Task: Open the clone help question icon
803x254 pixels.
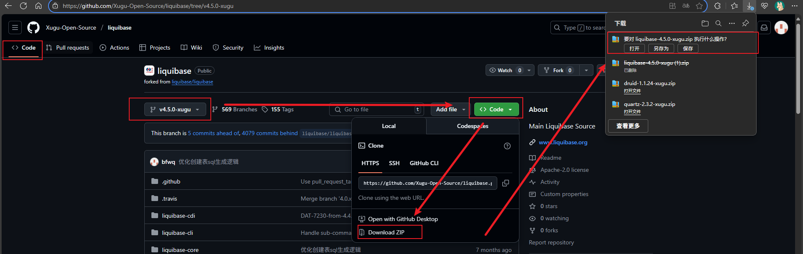Action: 507,146
